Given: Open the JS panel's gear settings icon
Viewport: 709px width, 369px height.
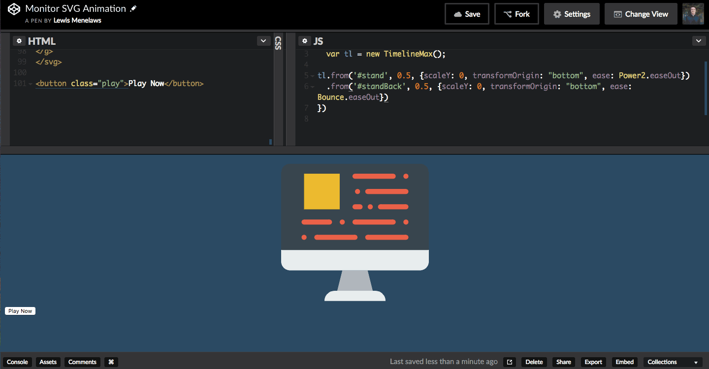Looking at the screenshot, I should 305,41.
